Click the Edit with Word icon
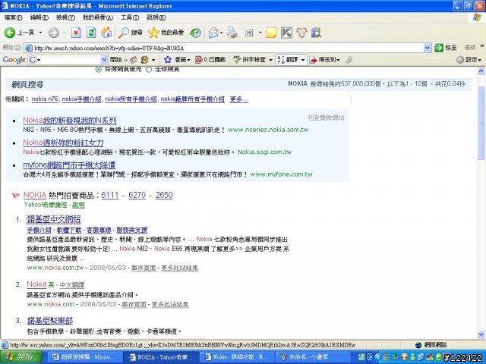Image resolution: width=486 pixels, height=364 pixels. (x=249, y=33)
